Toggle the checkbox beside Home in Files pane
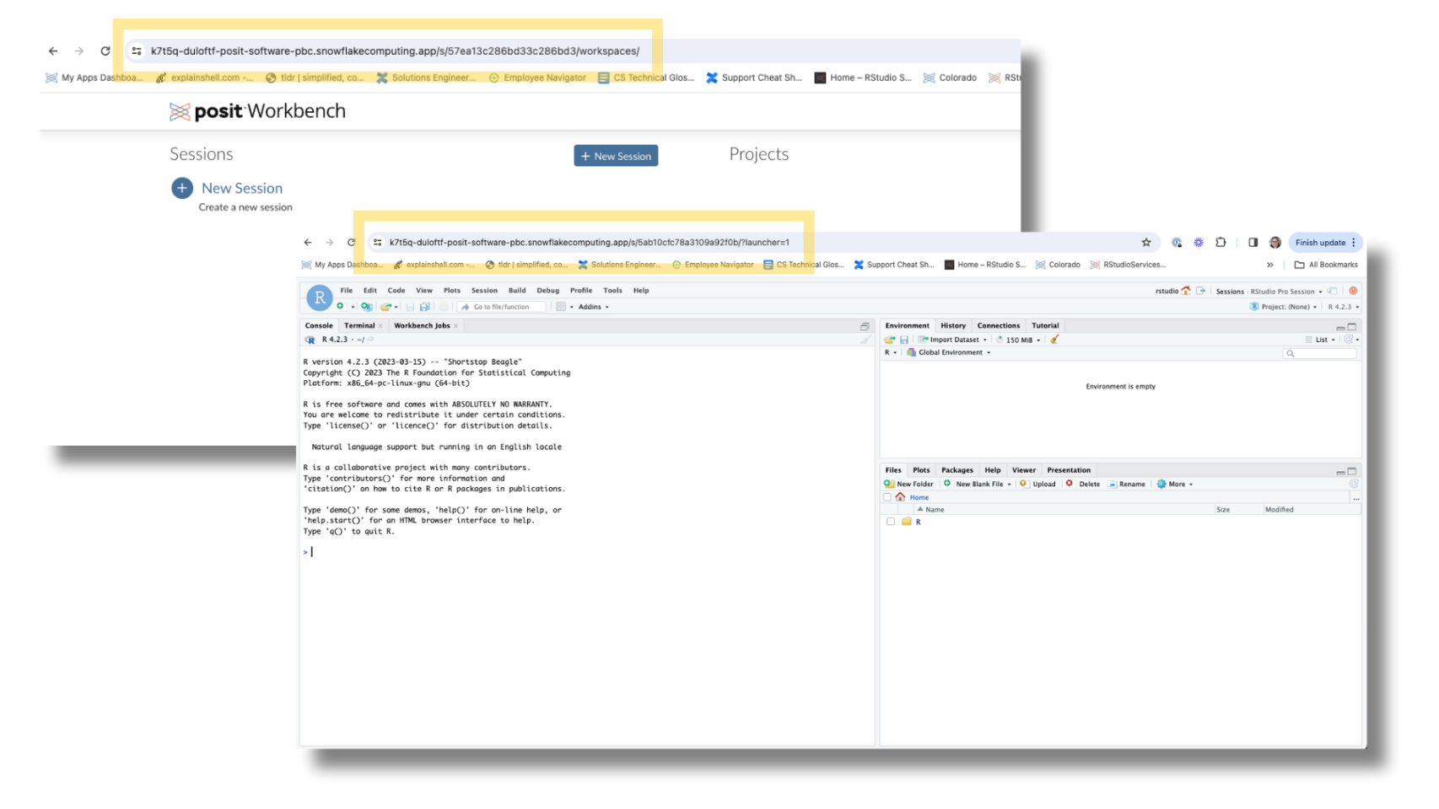The image size is (1439, 809). coord(887,497)
